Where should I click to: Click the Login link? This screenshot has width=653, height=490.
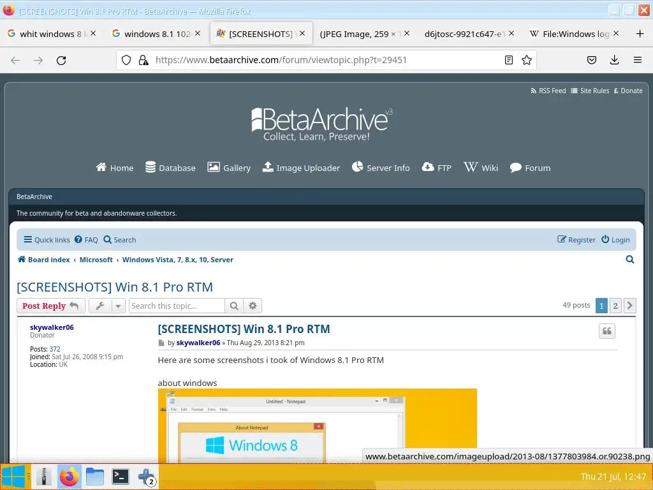tap(615, 240)
